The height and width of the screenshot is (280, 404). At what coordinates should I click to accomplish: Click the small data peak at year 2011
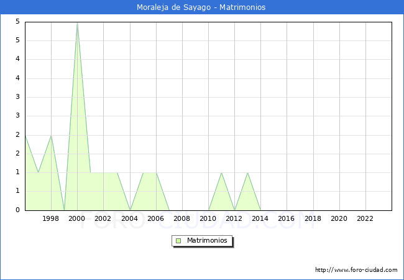pos(221,173)
